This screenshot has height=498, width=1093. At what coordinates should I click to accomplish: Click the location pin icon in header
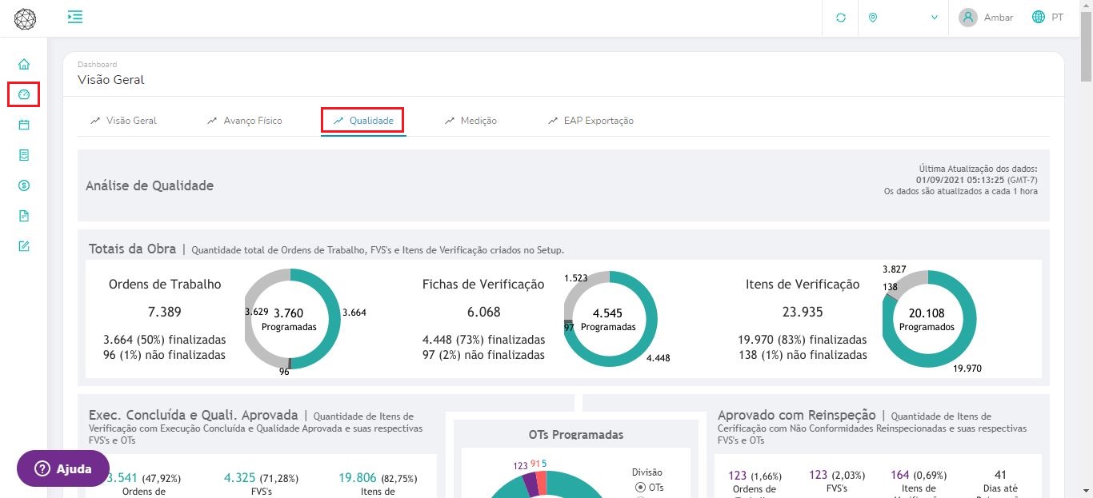873,18
